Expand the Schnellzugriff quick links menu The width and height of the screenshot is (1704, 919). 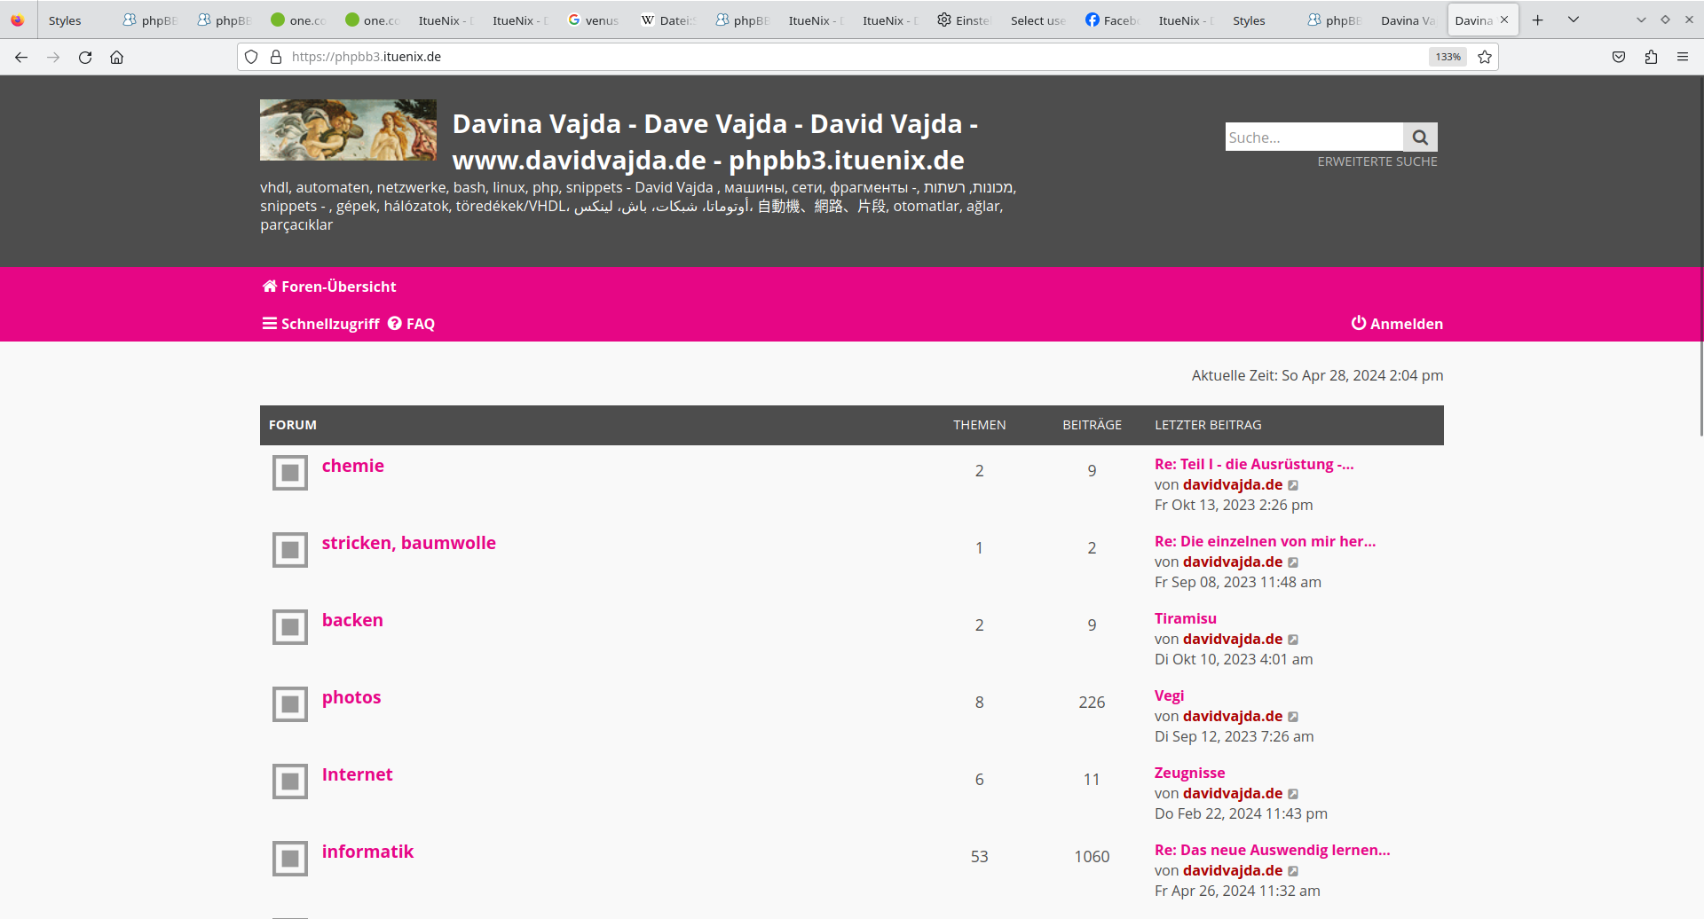coord(321,324)
